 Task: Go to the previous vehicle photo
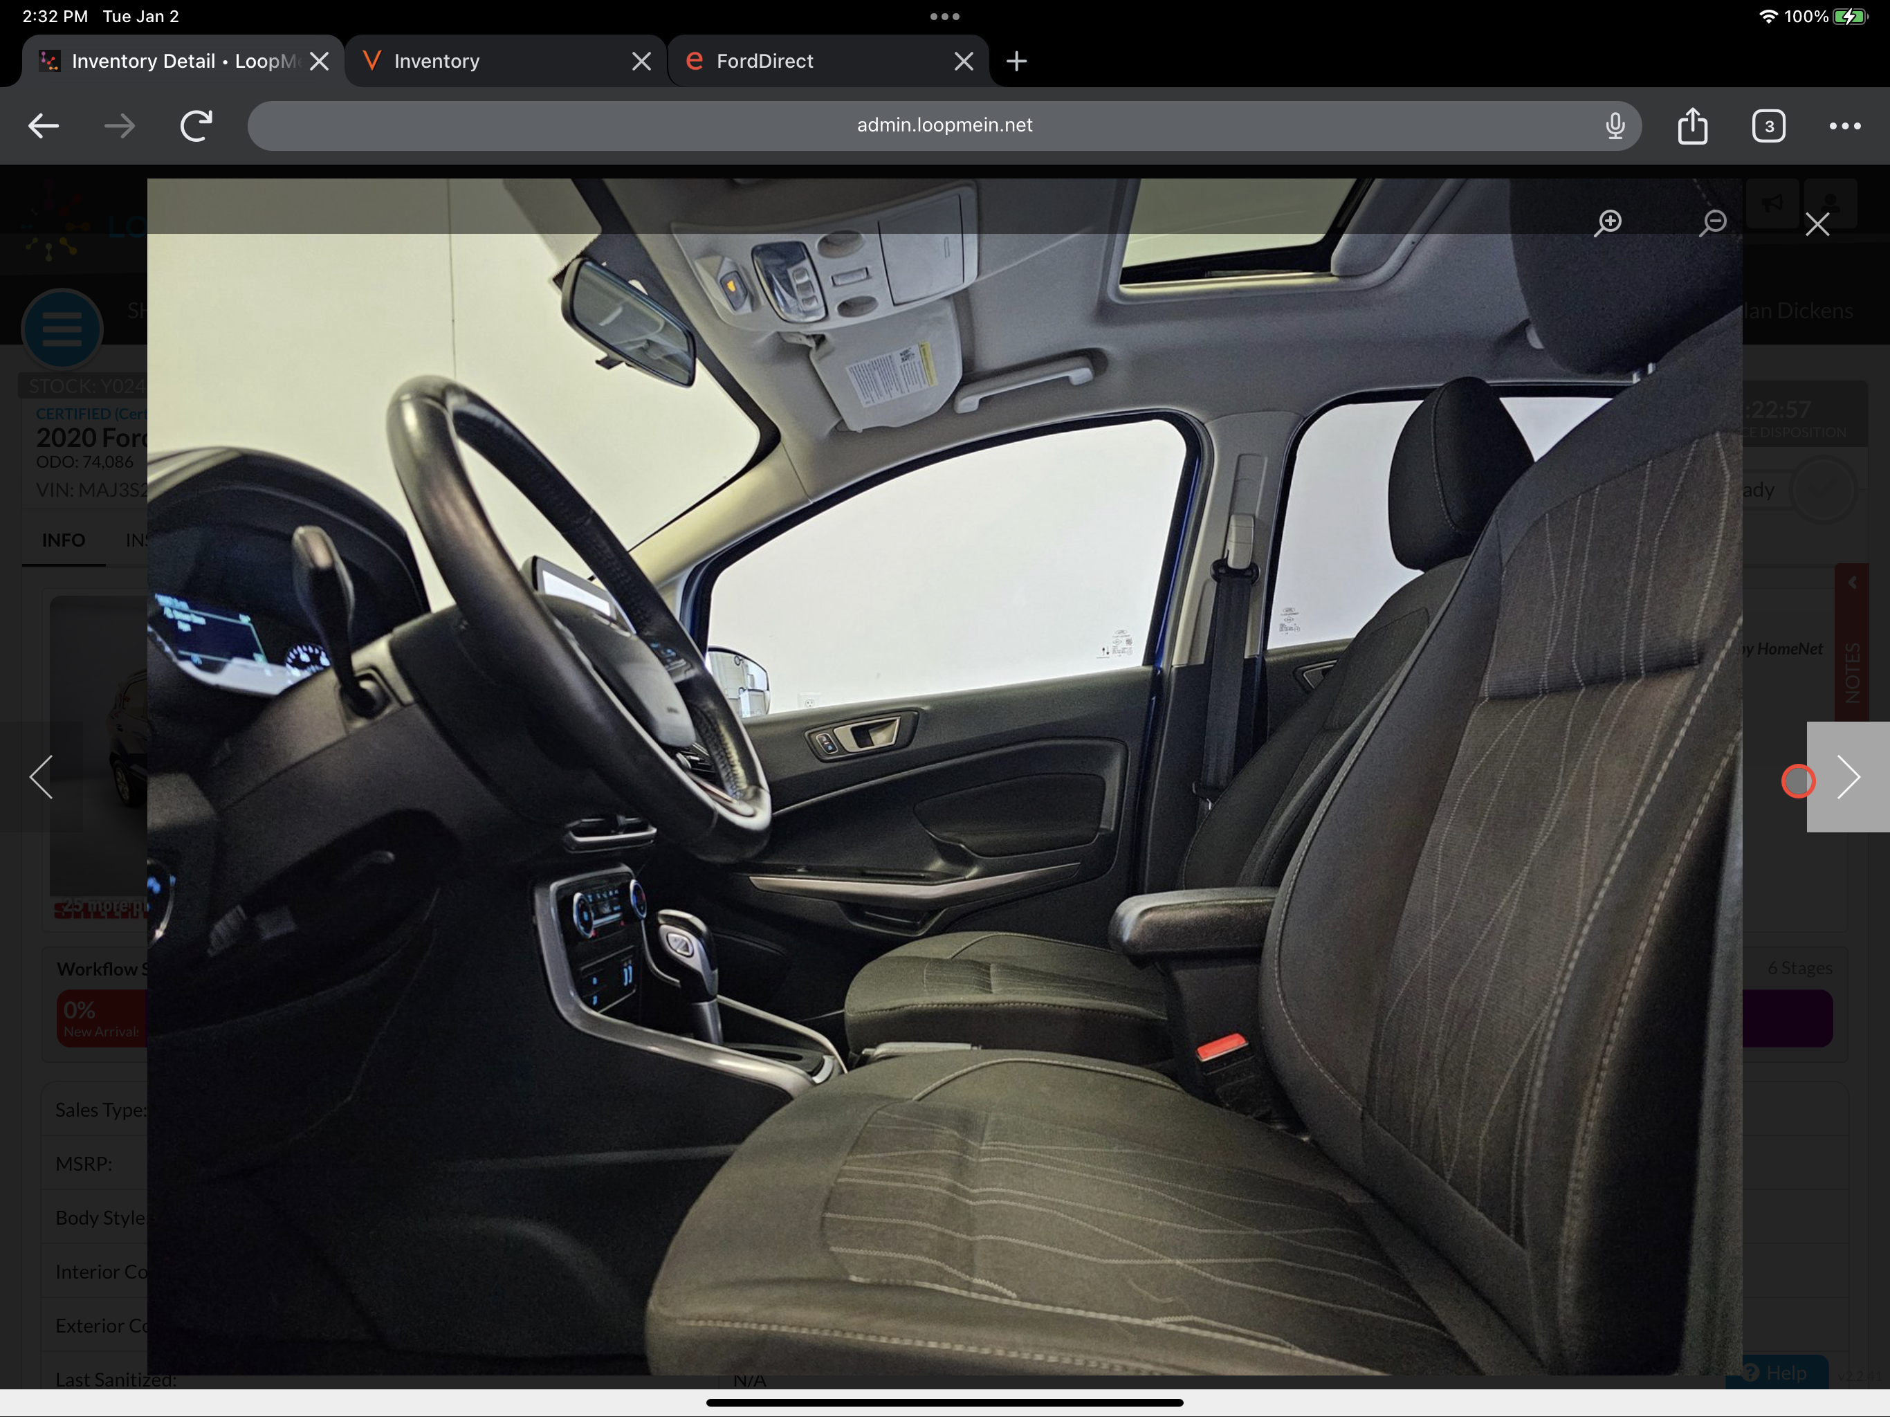(x=41, y=777)
